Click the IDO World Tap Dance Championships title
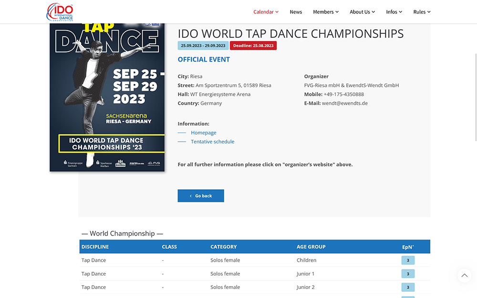Screen dimensions: 477x298 point(290,33)
